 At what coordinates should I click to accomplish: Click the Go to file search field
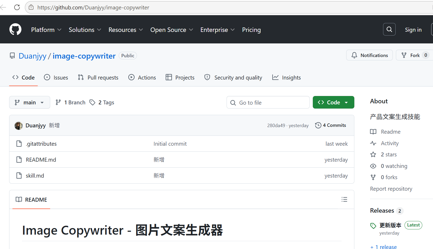[268, 102]
